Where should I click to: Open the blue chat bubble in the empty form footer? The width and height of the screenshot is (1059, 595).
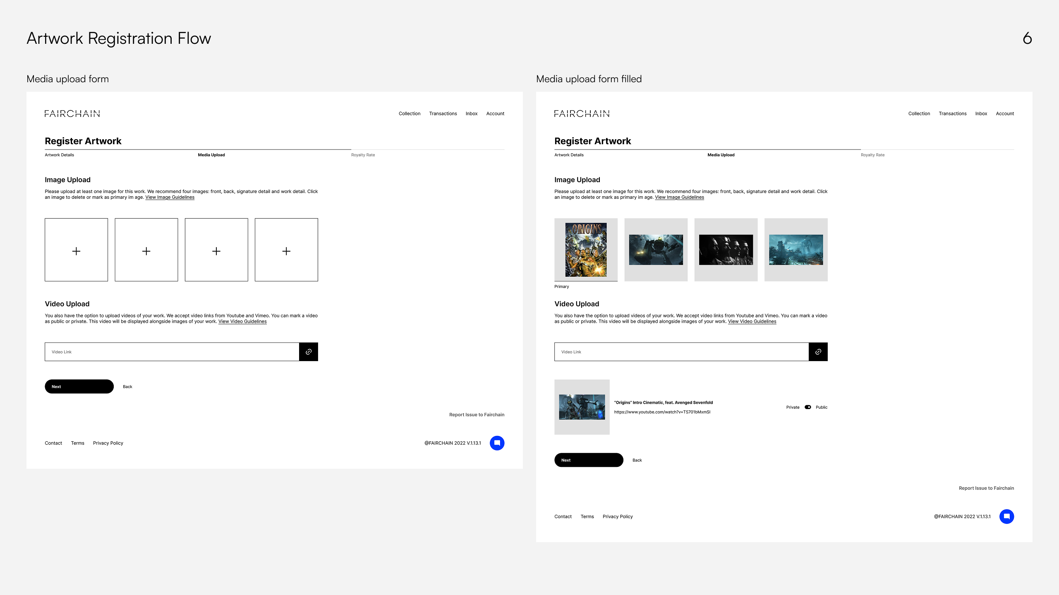coord(497,443)
